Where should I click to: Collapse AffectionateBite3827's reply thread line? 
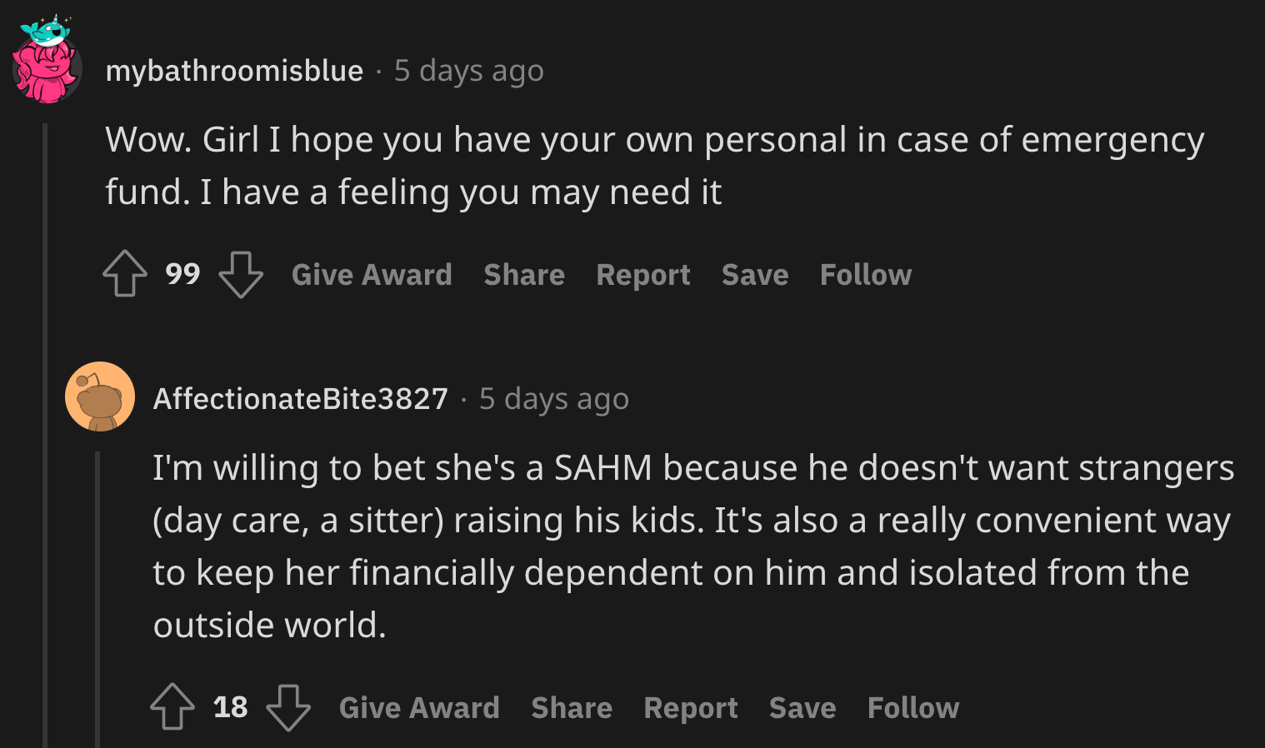(97, 599)
